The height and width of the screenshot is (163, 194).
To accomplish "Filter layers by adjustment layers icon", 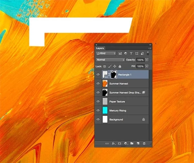I will tap(125, 53).
